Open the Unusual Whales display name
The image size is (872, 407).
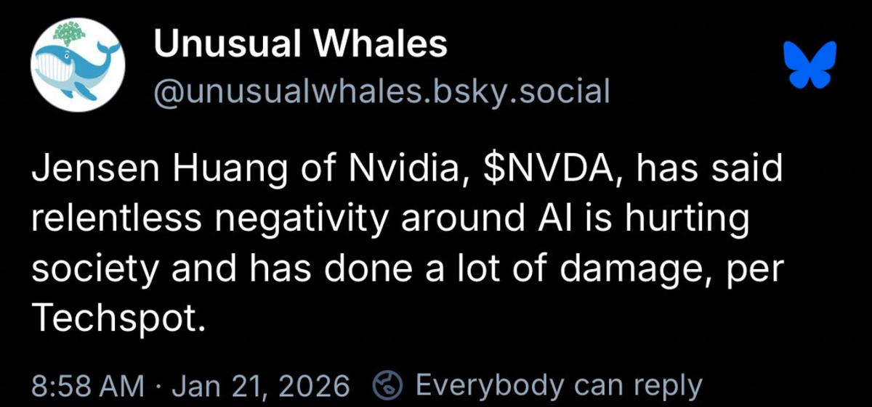(300, 46)
